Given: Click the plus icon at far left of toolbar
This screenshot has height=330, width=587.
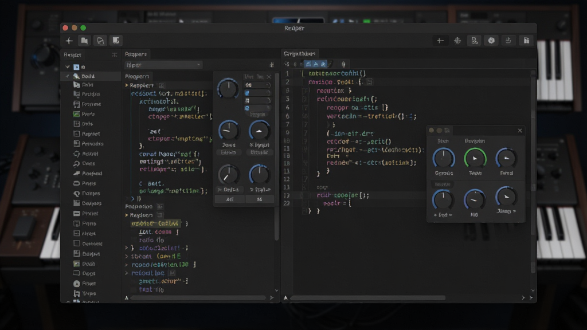Looking at the screenshot, I should point(69,41).
